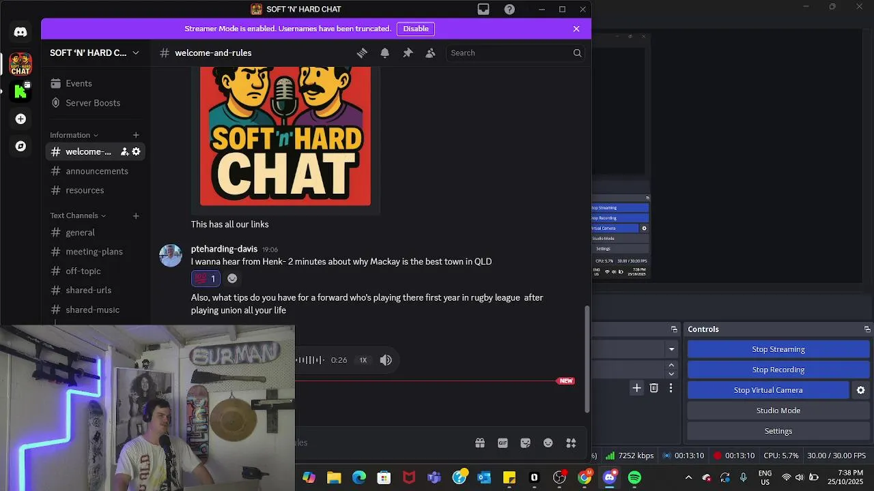Disable Streamer Mode
Image resolution: width=874 pixels, height=491 pixels.
click(416, 29)
